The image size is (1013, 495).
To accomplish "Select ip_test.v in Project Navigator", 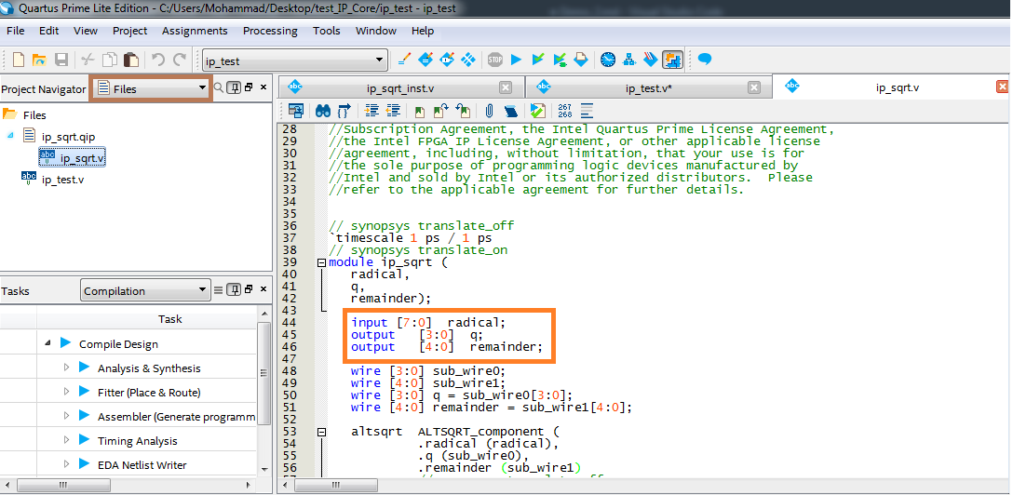I will (62, 180).
